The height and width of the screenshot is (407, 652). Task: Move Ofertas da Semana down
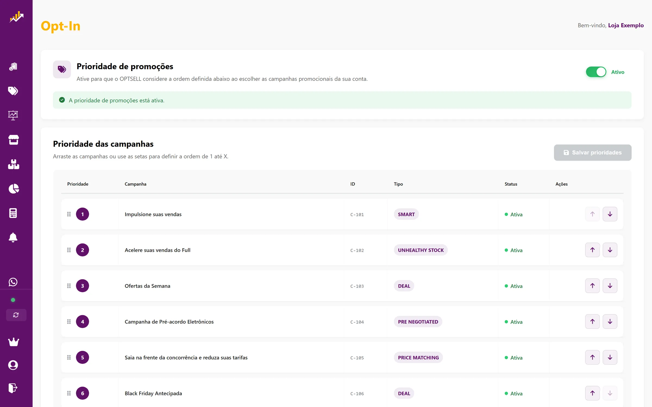click(610, 286)
